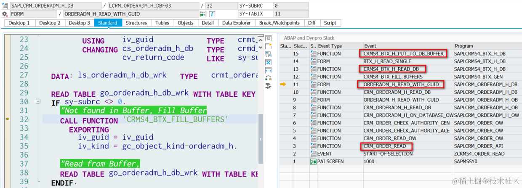Click the blue information icon

[212, 14]
